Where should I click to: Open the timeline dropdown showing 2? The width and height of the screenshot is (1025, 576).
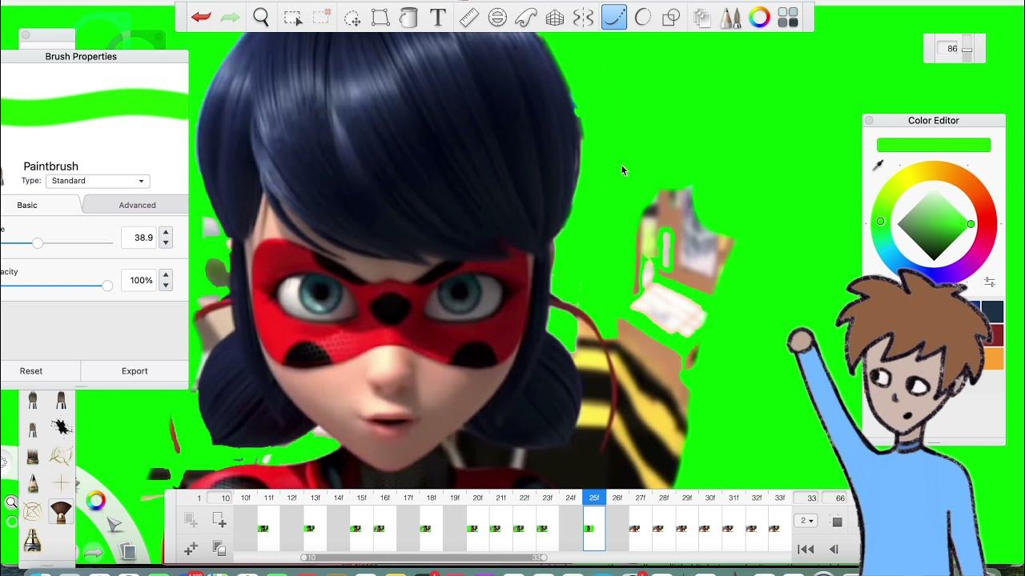pos(807,521)
